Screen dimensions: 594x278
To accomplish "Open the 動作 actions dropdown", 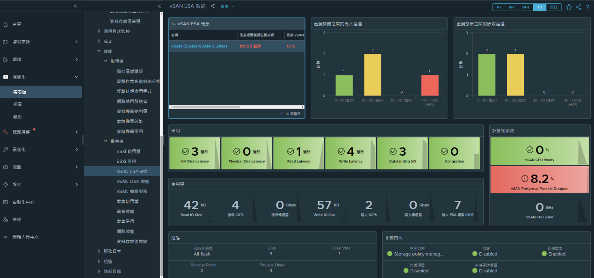I will pyautogui.click(x=228, y=7).
